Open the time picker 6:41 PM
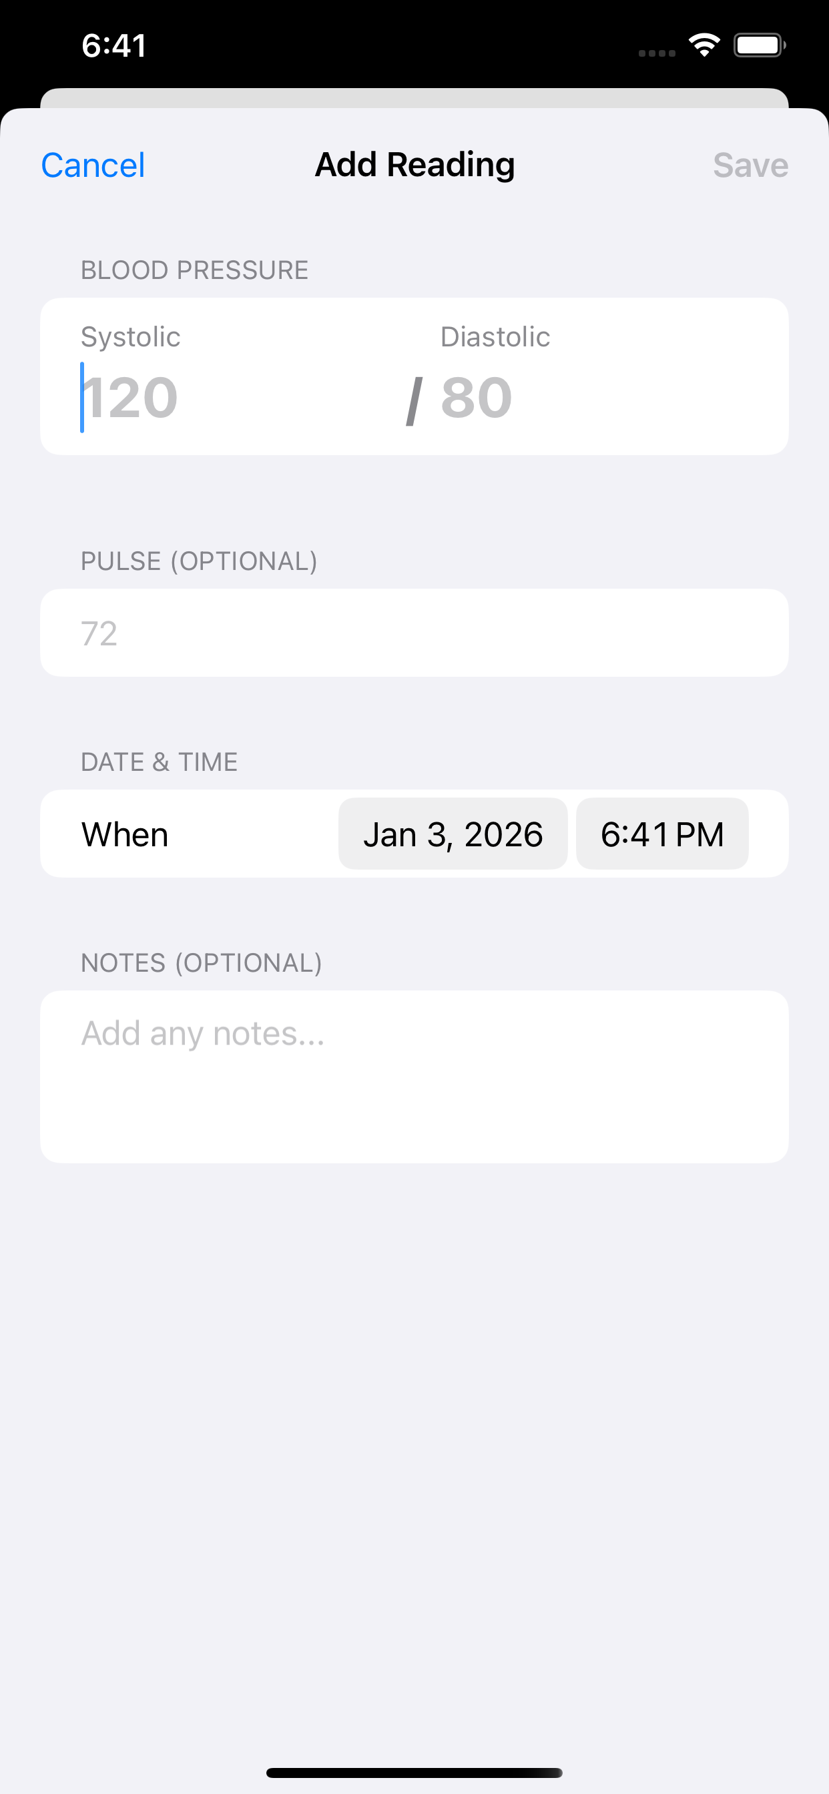Image resolution: width=829 pixels, height=1794 pixels. point(663,834)
